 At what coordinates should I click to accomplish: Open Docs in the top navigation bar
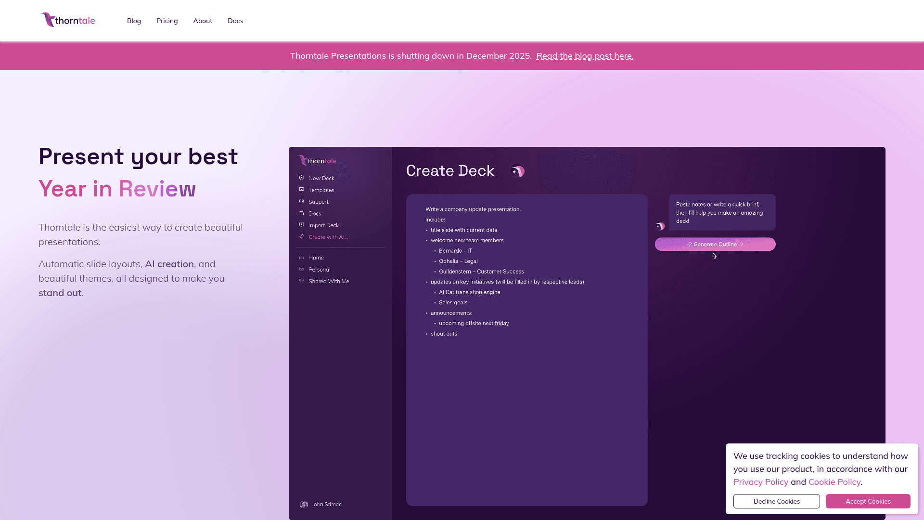pos(235,21)
